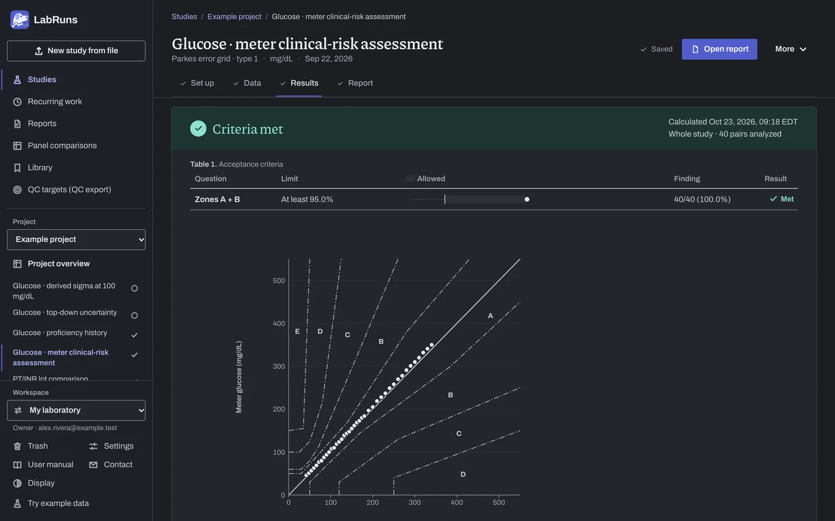Click the flask icon beside Try example data
The width and height of the screenshot is (835, 521).
pos(17,504)
